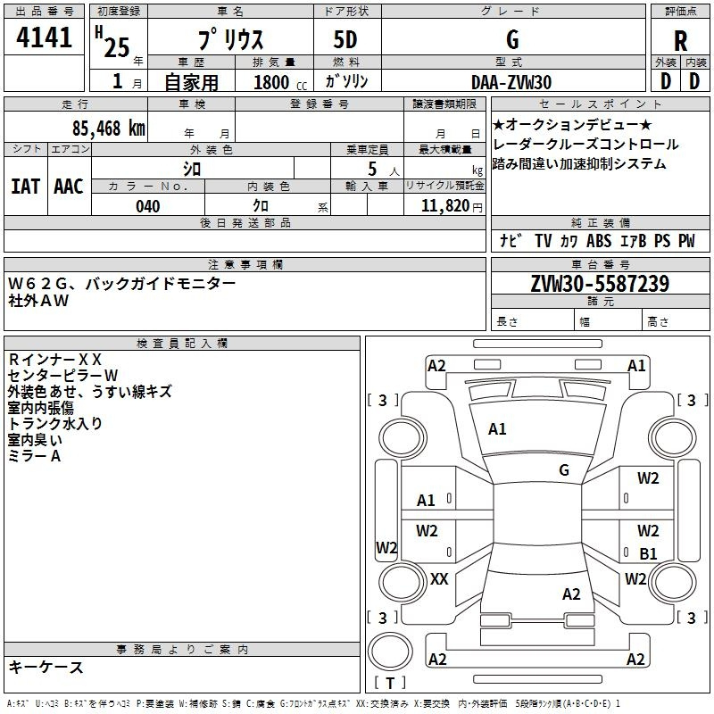Image resolution: width=714 pixels, height=714 pixels.
Task: Click the 社外AW note
Action: (38, 300)
